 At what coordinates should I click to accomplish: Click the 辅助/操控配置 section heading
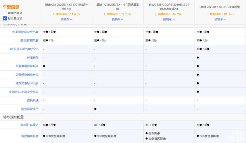click(13, 117)
